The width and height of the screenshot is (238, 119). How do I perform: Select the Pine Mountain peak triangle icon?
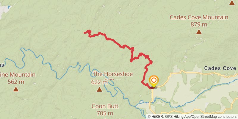16,89
